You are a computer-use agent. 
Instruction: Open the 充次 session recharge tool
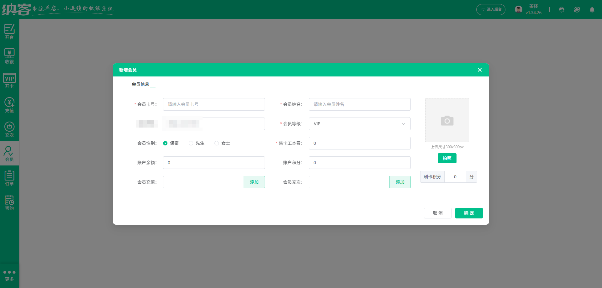click(x=9, y=129)
